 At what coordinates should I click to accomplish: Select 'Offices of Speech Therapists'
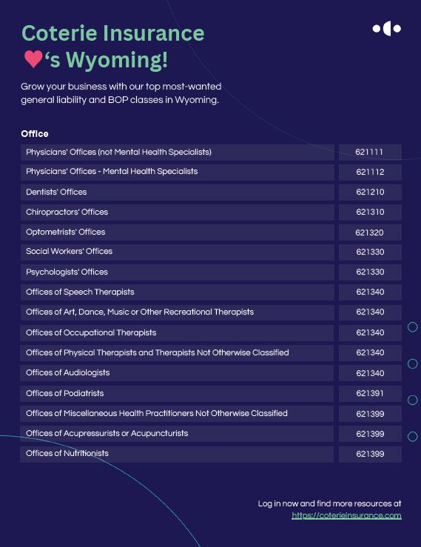click(177, 292)
